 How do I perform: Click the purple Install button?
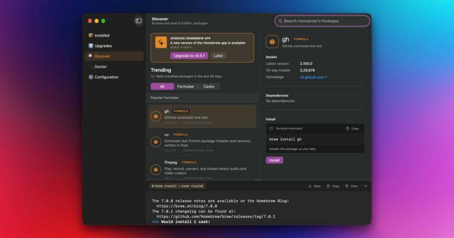coord(275,160)
